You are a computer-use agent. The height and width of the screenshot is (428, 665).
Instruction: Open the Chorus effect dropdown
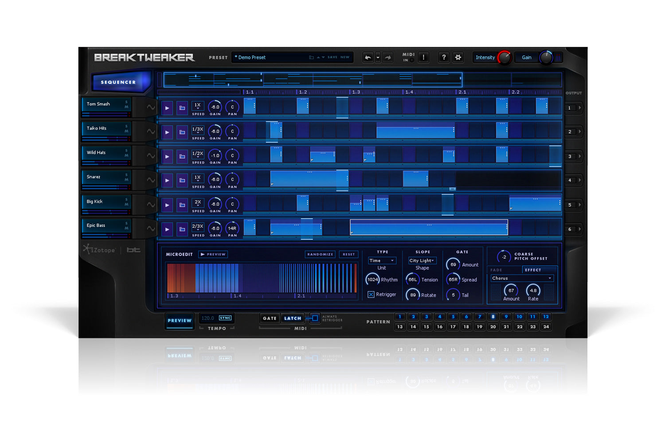click(522, 279)
